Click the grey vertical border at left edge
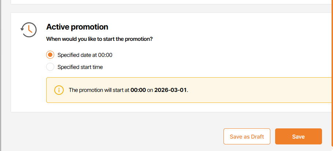Image resolution: width=333 pixels, height=151 pixels. (x=1, y=73)
